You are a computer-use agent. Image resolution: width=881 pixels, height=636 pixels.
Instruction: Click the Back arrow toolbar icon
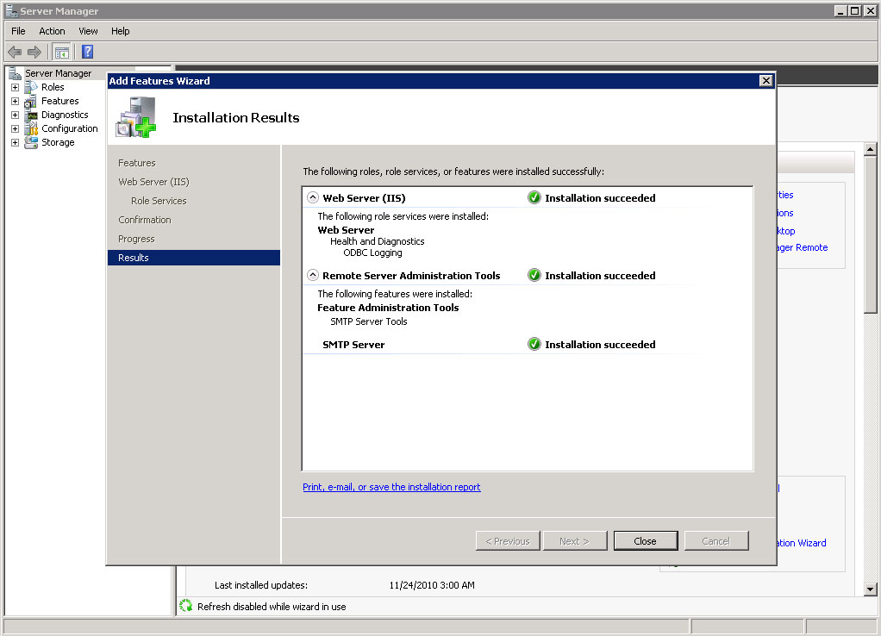coord(15,53)
